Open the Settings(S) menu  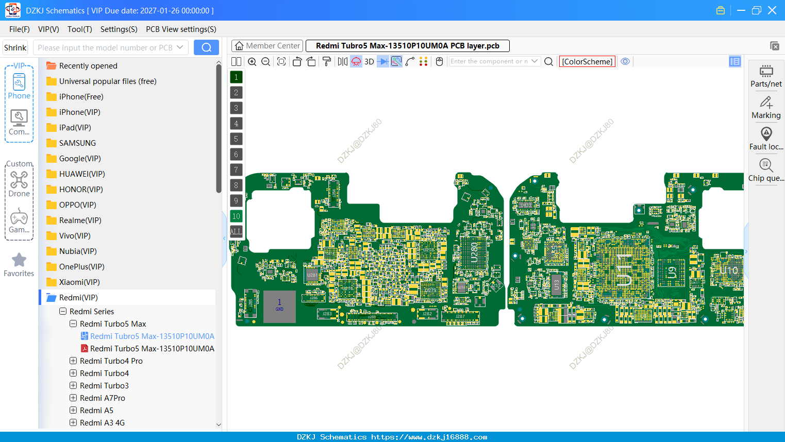coord(119,29)
